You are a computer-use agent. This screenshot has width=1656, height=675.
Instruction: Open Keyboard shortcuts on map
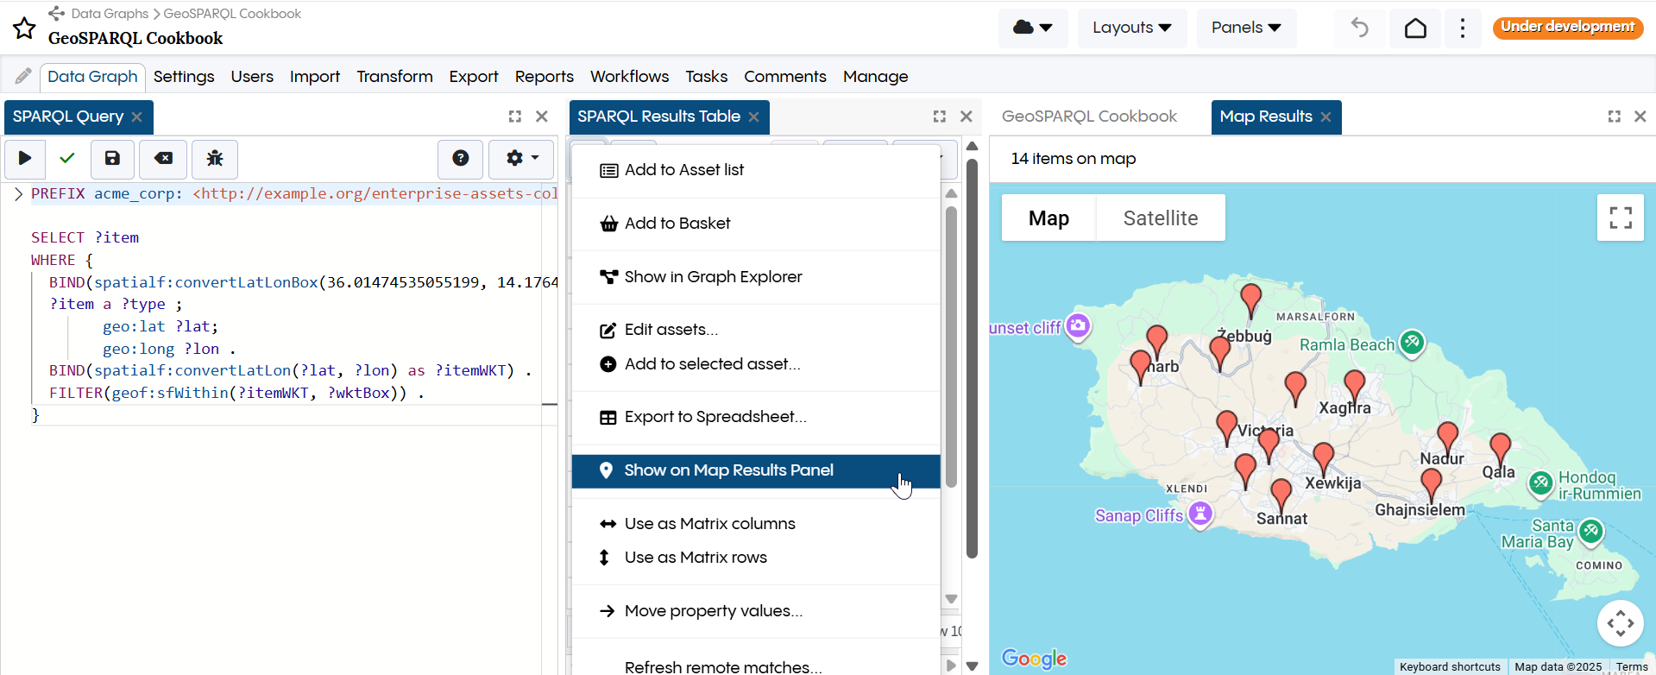point(1449,667)
